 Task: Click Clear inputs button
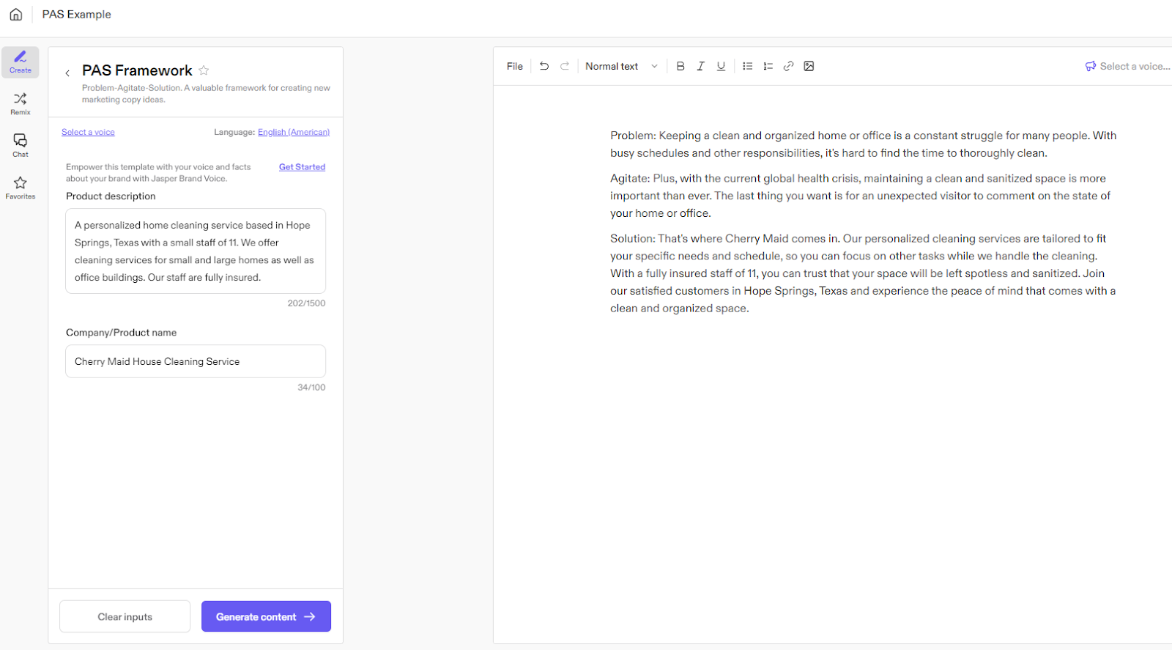(125, 617)
